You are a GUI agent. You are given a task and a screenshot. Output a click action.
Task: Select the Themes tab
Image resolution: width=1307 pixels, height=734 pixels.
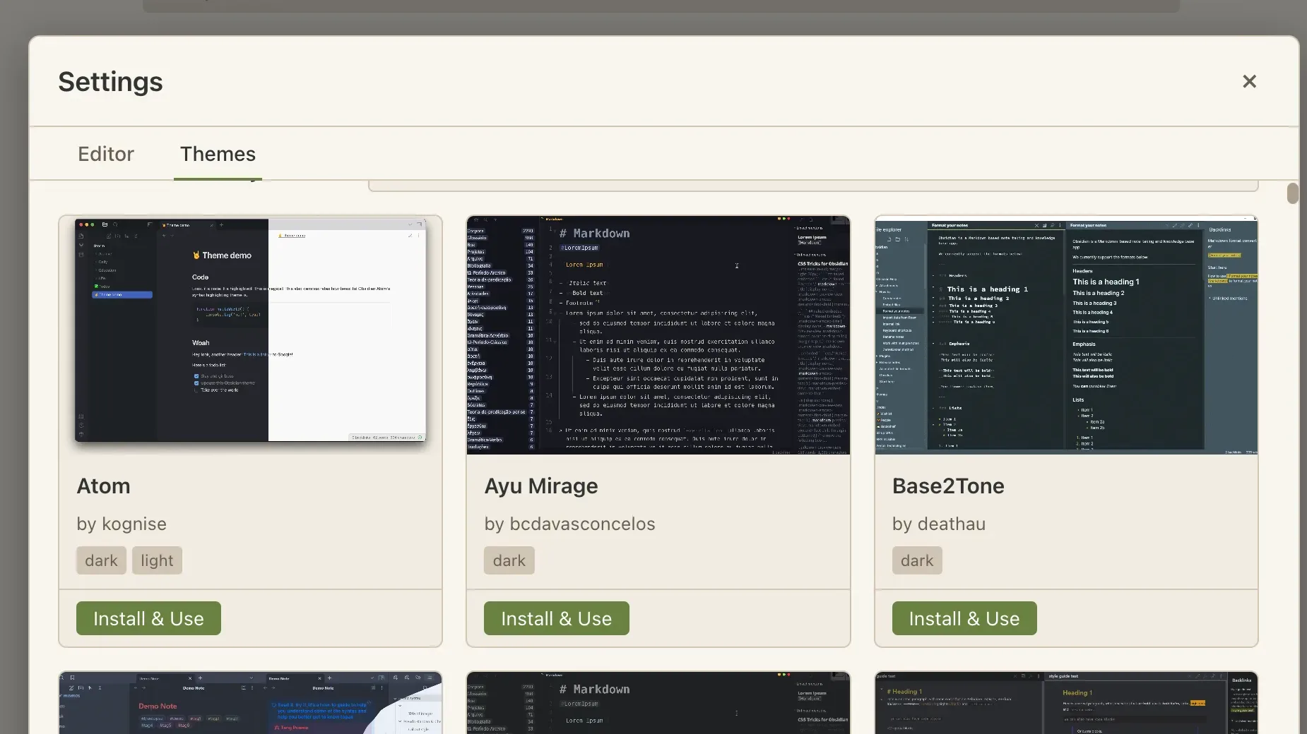pos(218,154)
